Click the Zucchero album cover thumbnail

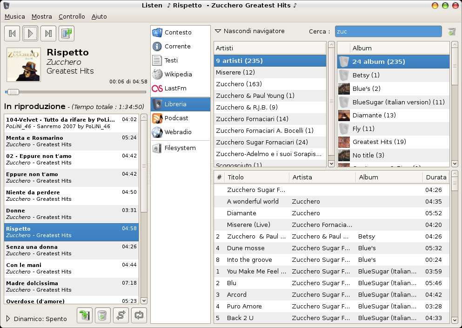pyautogui.click(x=24, y=65)
